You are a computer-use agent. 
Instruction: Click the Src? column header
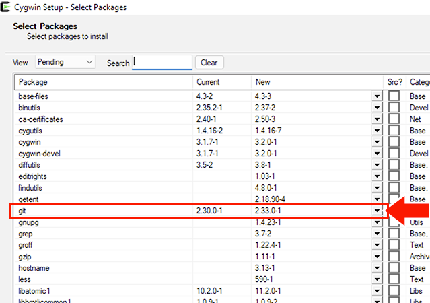[394, 82]
